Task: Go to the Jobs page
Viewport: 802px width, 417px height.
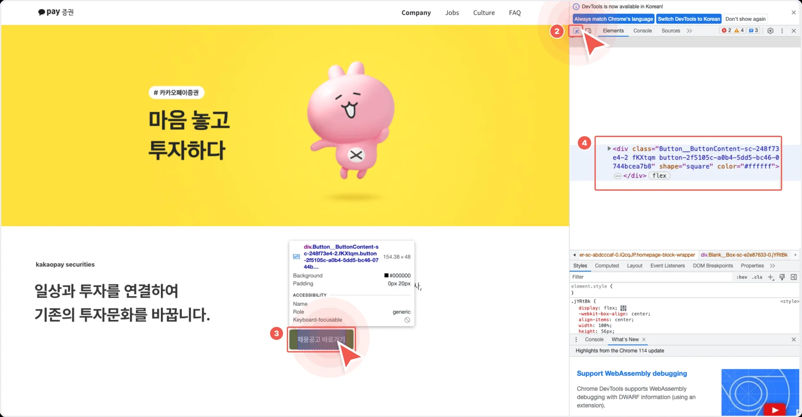Action: coord(452,13)
